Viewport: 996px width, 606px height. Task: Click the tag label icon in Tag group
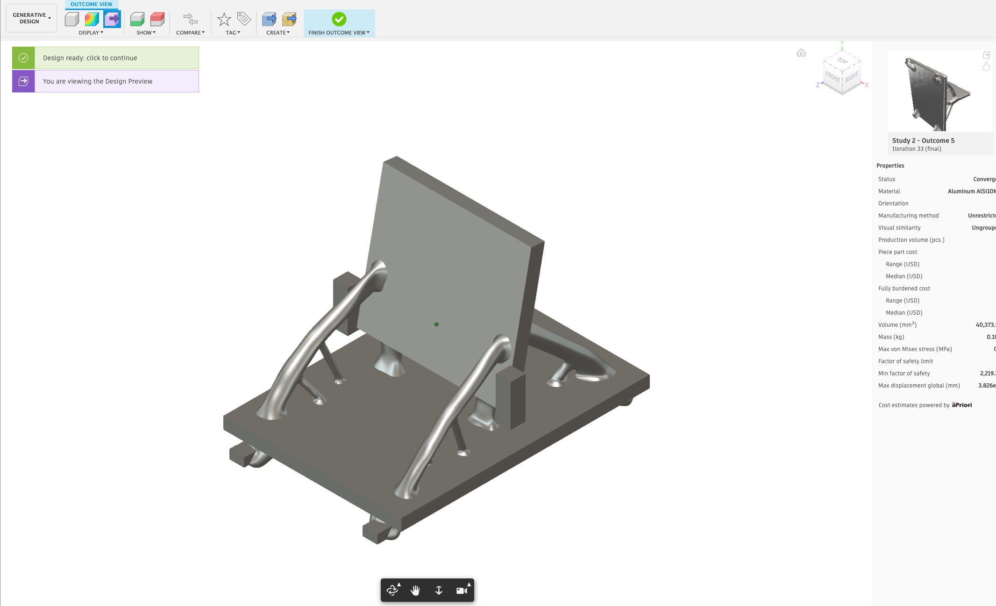[243, 19]
